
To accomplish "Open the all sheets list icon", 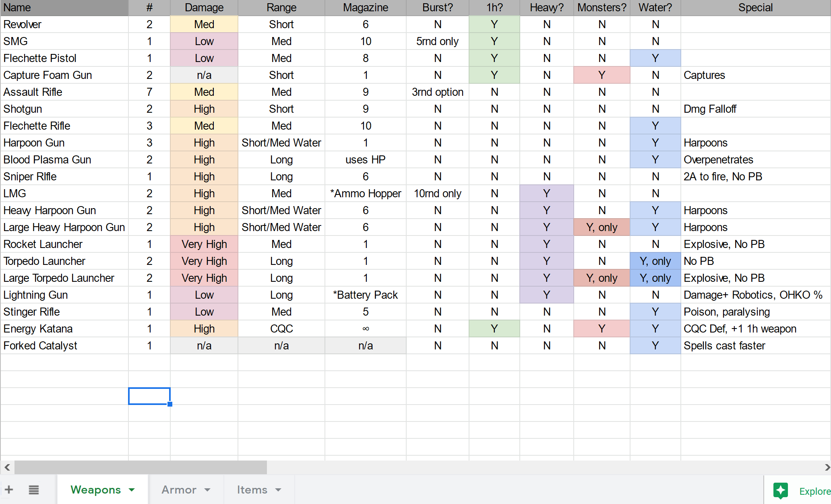I will coord(34,490).
